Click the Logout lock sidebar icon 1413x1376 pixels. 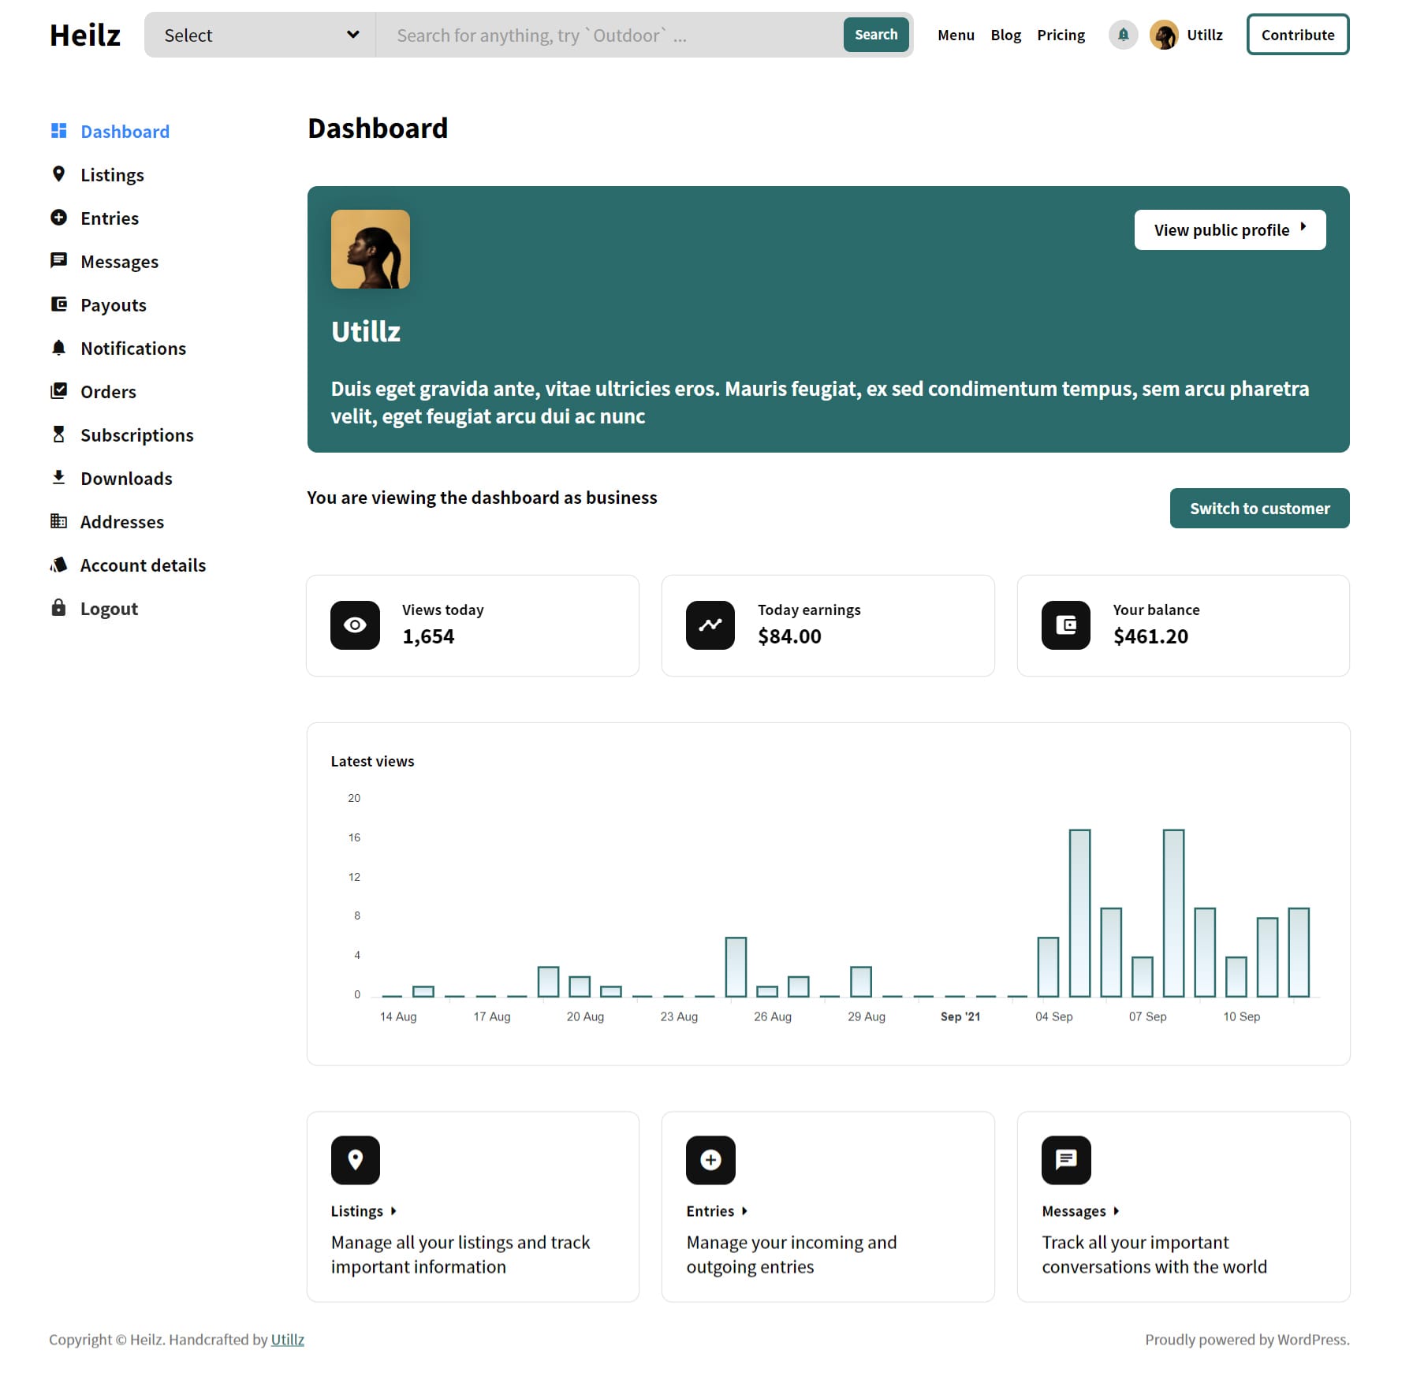click(58, 608)
